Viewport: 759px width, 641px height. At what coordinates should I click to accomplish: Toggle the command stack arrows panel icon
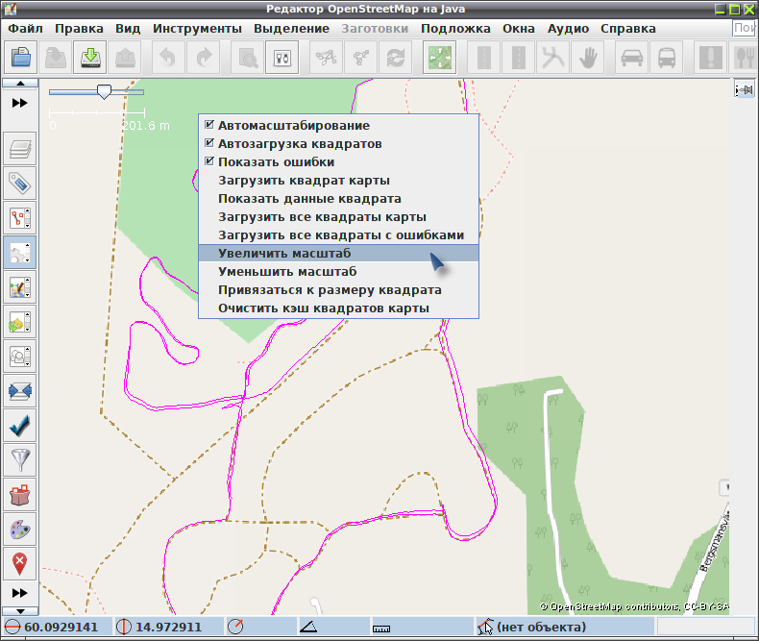pyautogui.click(x=20, y=322)
